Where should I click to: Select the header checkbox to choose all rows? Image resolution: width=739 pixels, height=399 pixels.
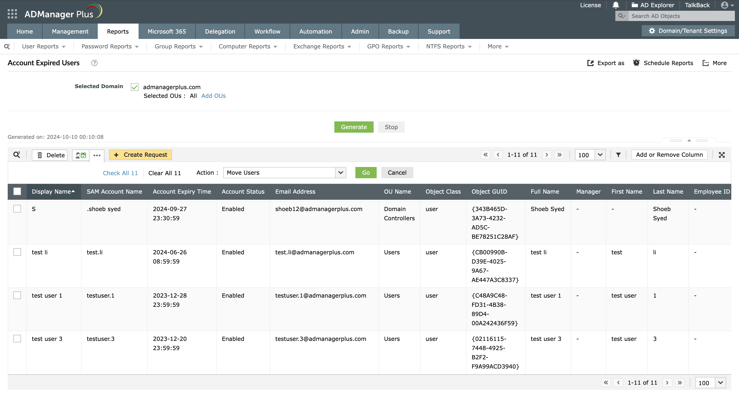tap(17, 191)
